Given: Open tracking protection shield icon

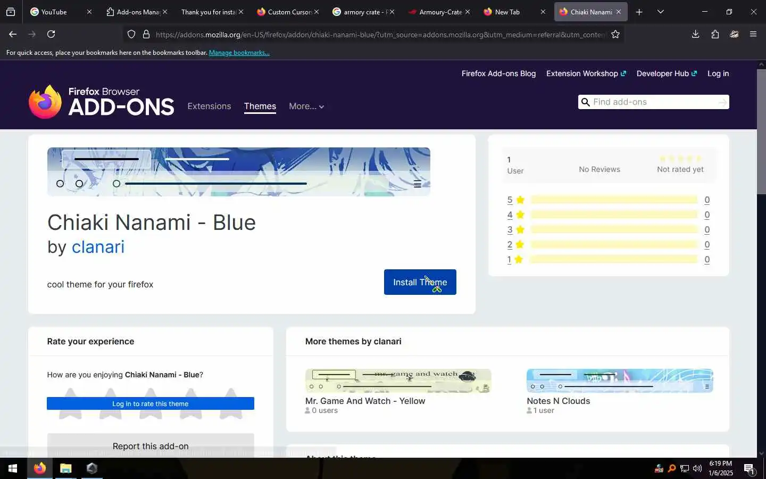Looking at the screenshot, I should pyautogui.click(x=131, y=35).
